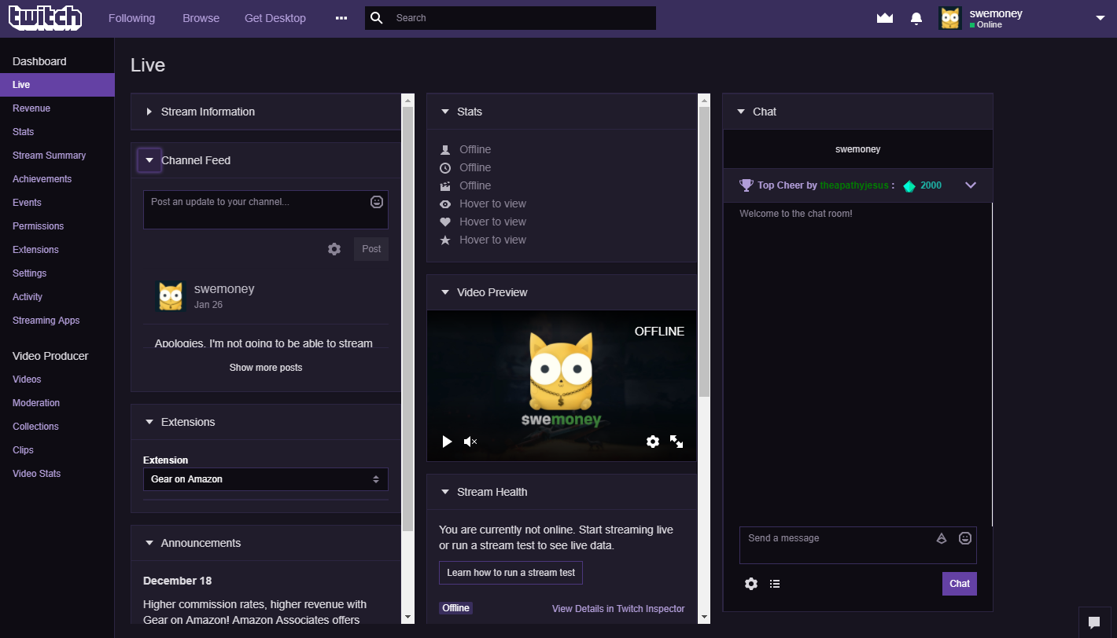
Task: Collapse the Stats panel
Action: (x=445, y=112)
